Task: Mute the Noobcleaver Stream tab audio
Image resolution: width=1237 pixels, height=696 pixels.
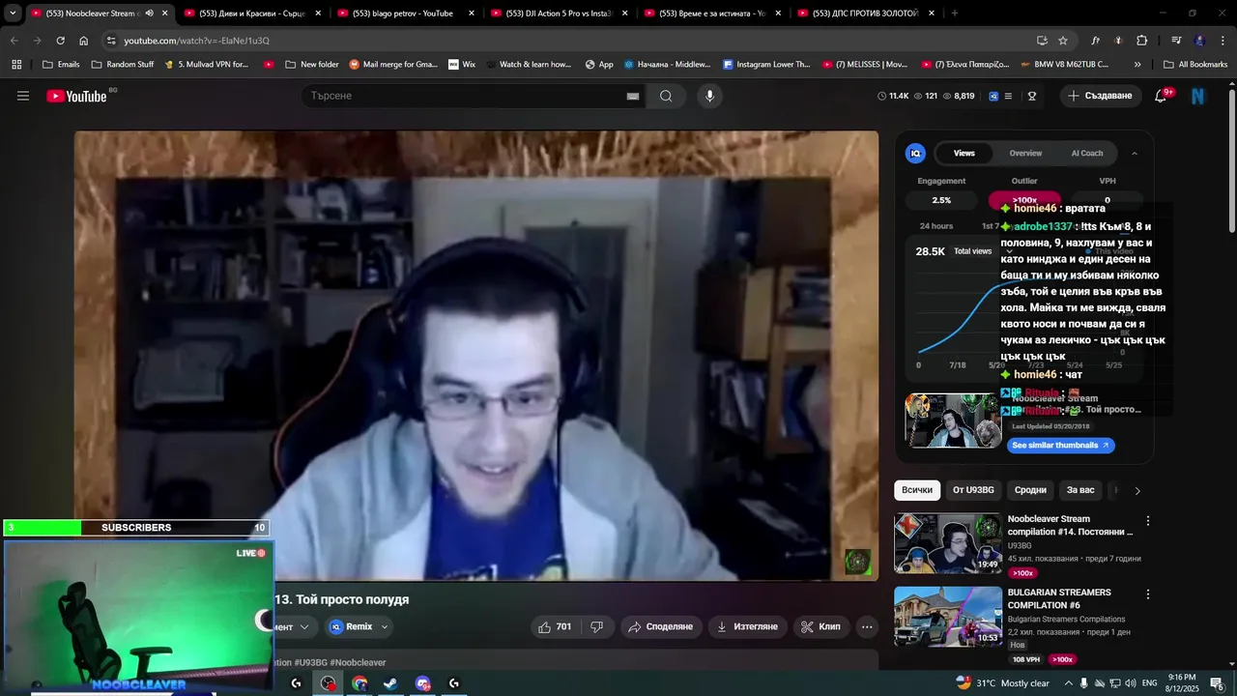Action: tap(149, 14)
